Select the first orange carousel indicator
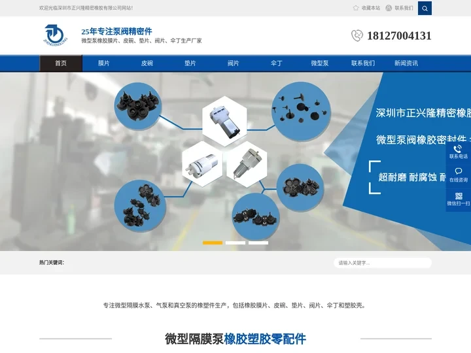The image size is (471, 353). tap(213, 243)
